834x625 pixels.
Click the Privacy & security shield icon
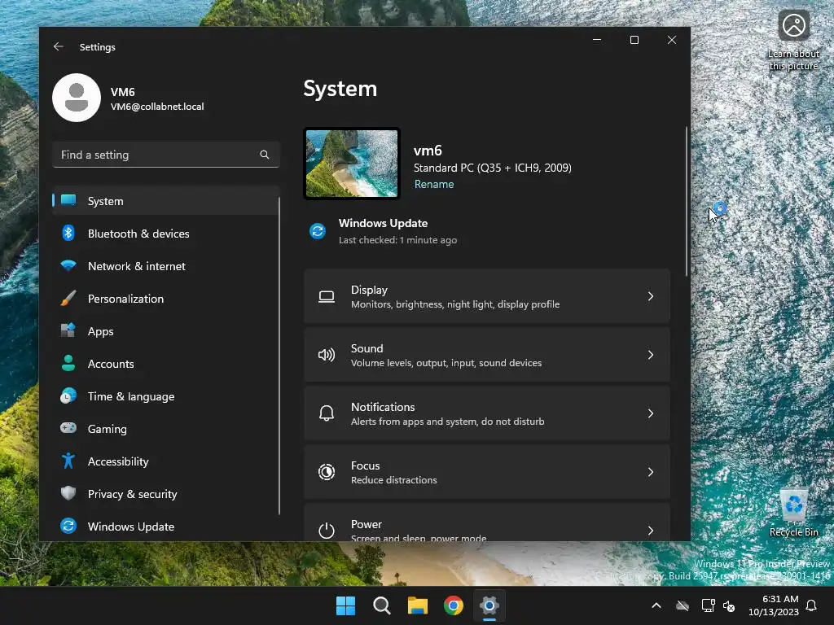coord(68,493)
